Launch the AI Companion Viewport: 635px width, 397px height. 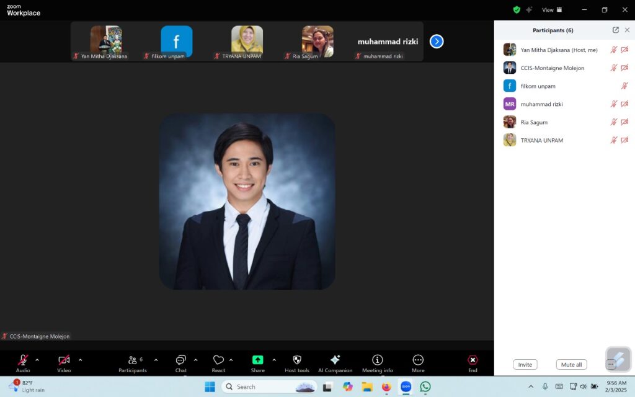[335, 360]
